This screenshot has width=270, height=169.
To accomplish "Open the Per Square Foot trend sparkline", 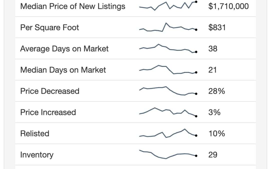I will click(168, 27).
